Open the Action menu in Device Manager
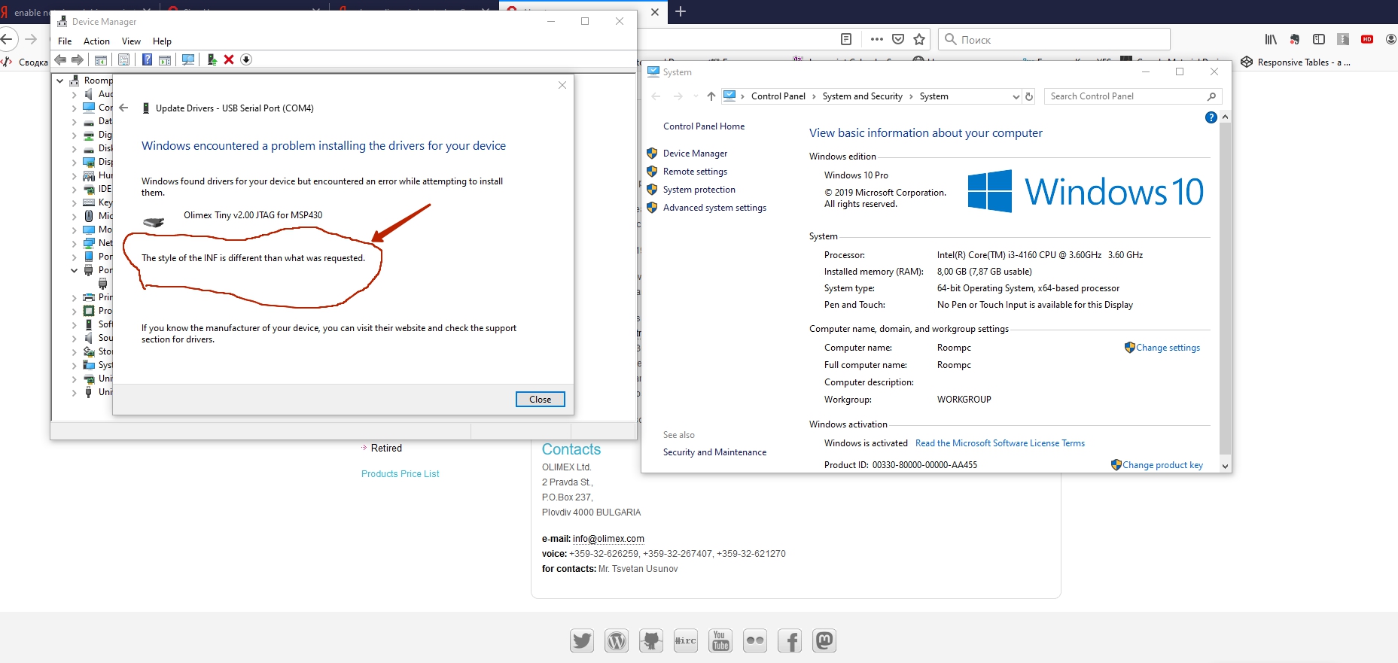This screenshot has width=1398, height=663. point(96,41)
